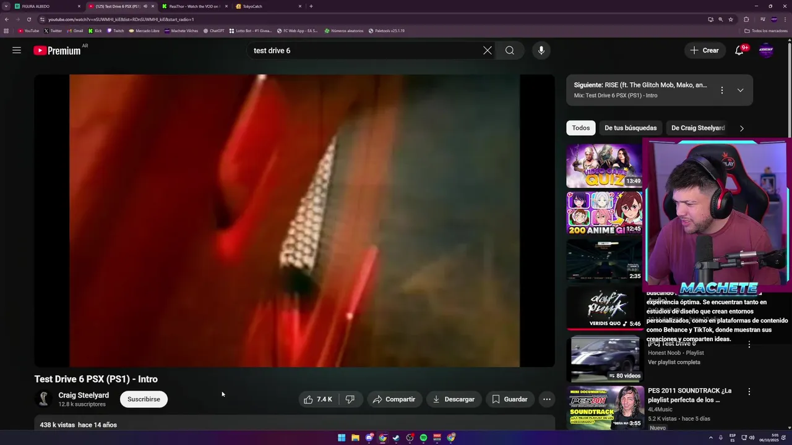Open options for PES 2011 Soundtrack video
This screenshot has height=445, width=792.
tap(749, 392)
